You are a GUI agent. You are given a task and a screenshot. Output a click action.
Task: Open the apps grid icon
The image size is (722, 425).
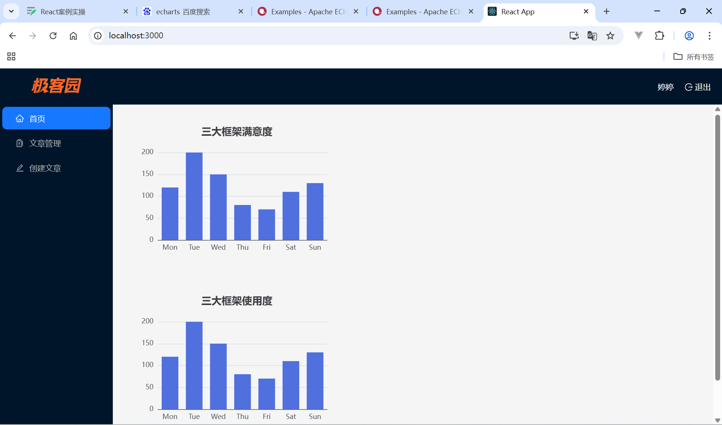coord(11,57)
